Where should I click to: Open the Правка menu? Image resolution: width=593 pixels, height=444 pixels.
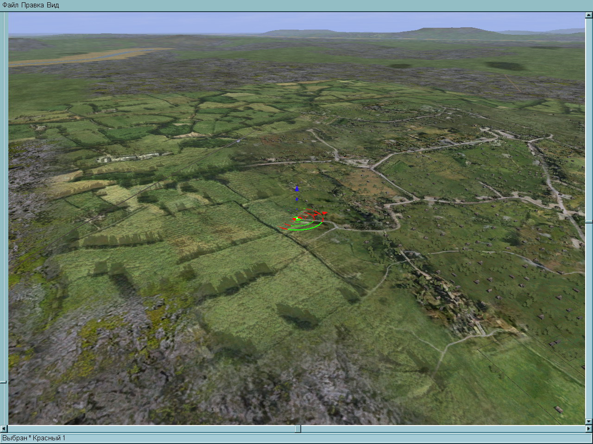tap(33, 5)
